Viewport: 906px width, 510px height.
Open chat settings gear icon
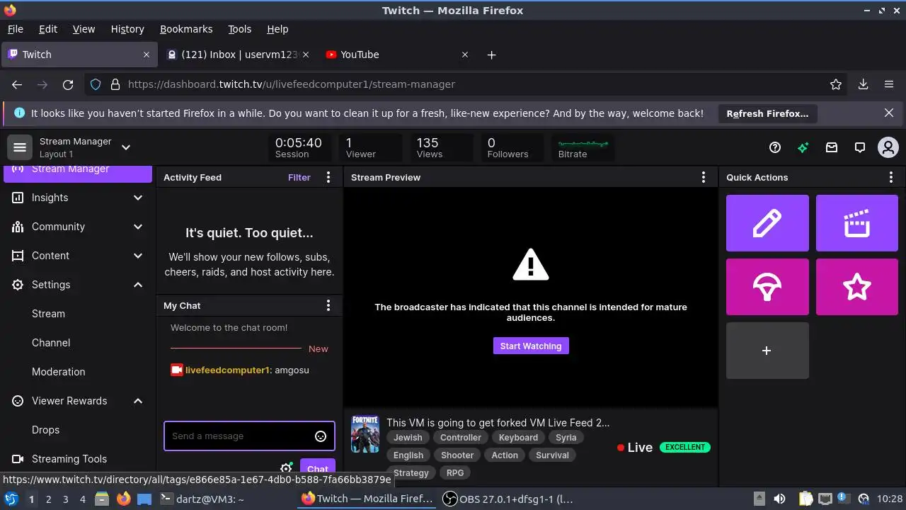click(x=286, y=468)
